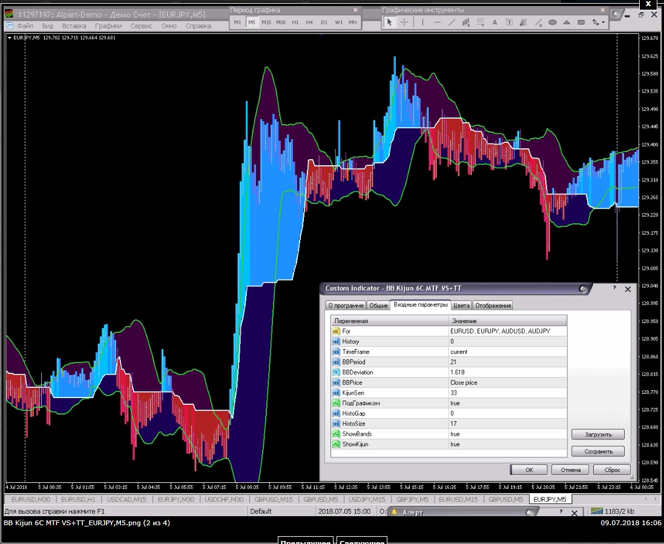Open the Входные параметры tab

421,305
